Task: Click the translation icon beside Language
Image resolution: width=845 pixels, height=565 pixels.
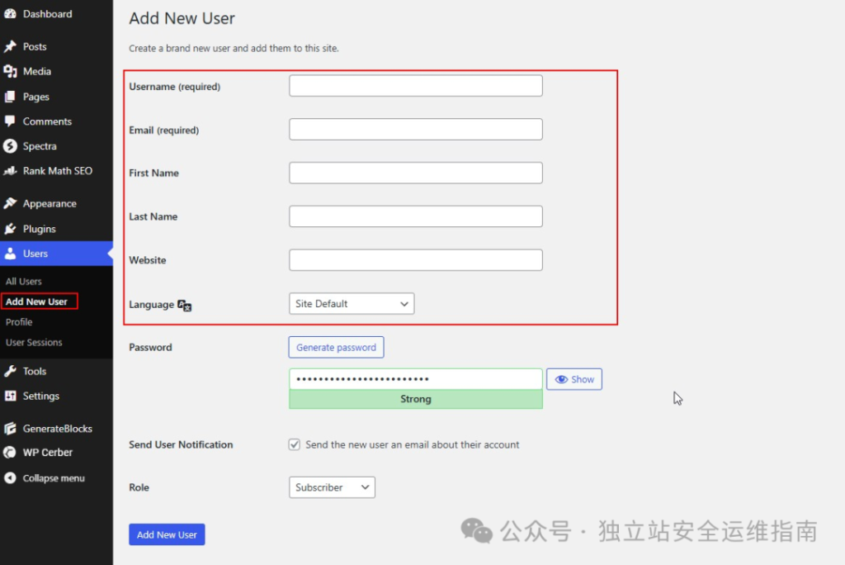Action: (x=184, y=306)
